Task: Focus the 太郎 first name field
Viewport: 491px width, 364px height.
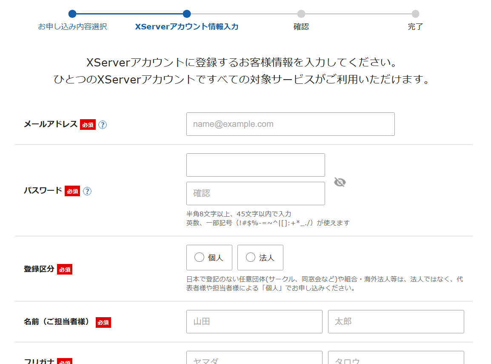Action: tap(396, 321)
